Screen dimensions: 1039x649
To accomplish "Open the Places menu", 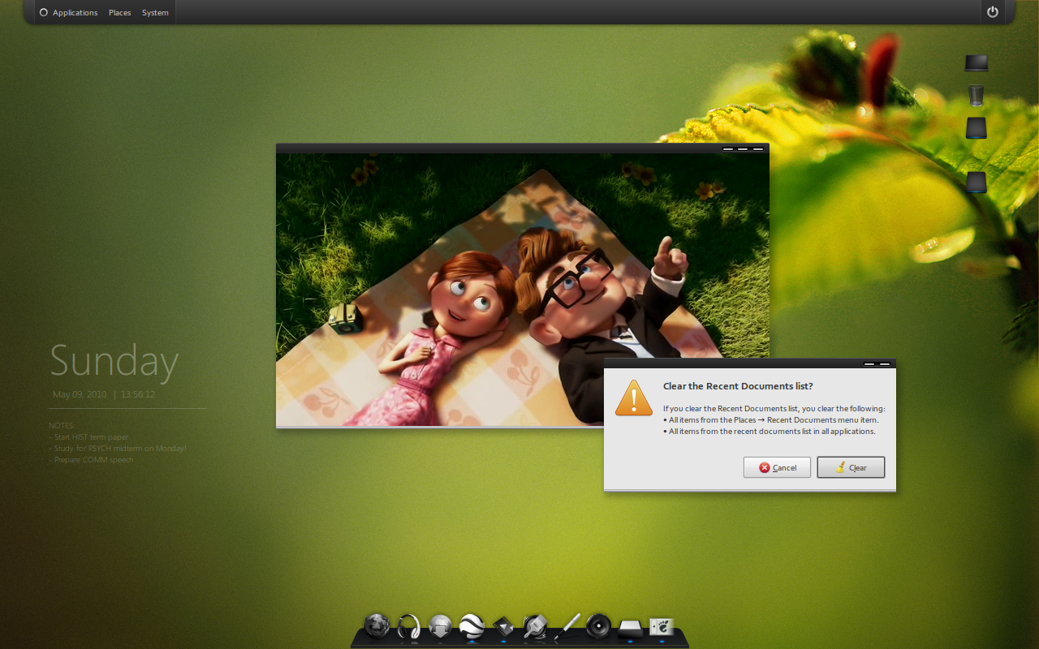I will [119, 12].
